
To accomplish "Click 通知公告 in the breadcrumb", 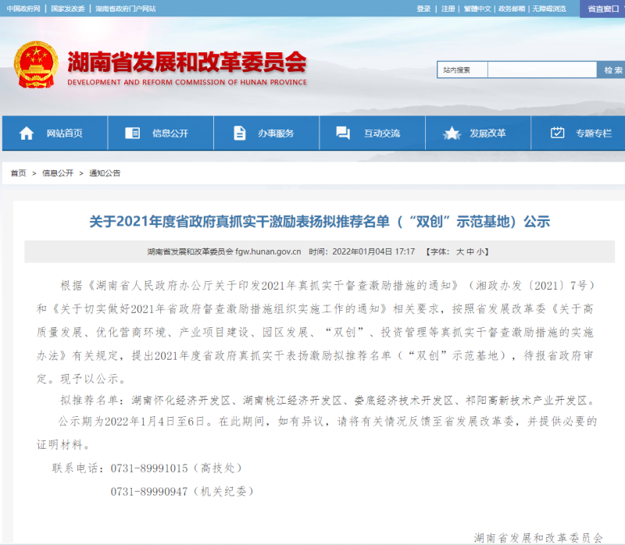I will [x=105, y=173].
